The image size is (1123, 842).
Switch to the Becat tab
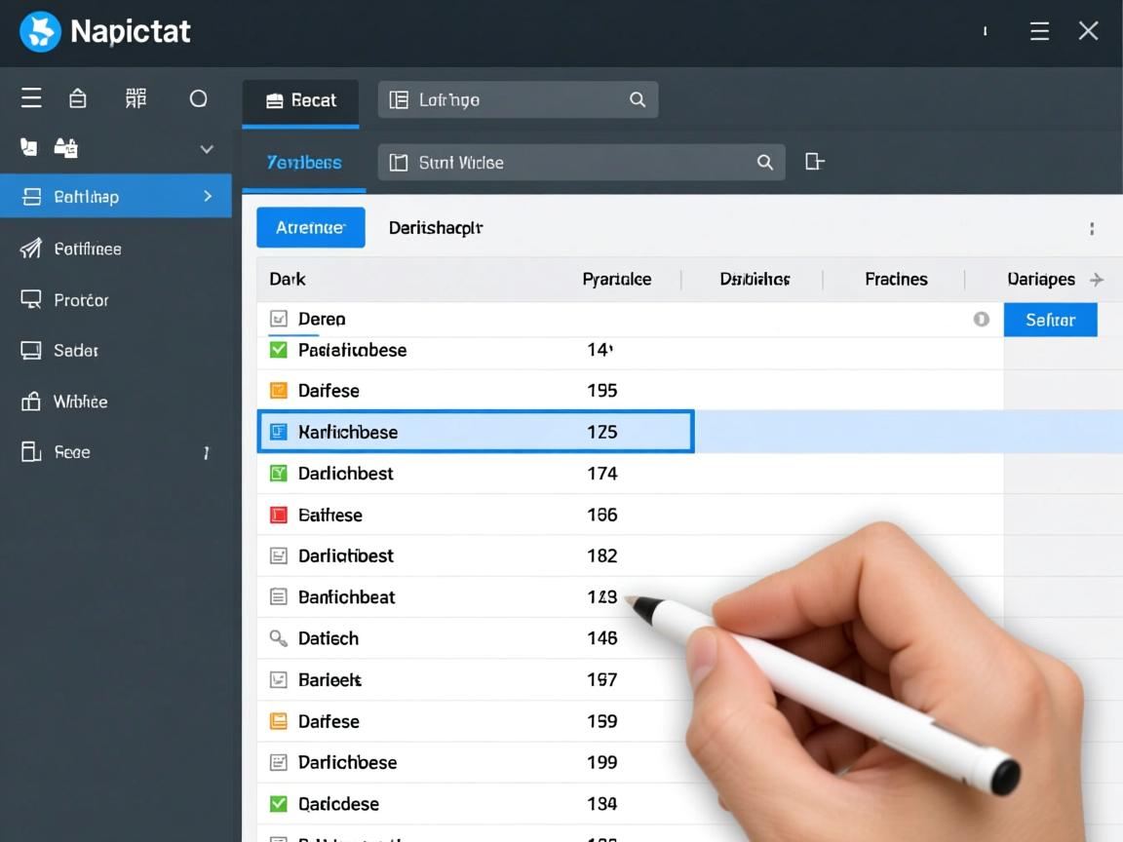(300, 100)
